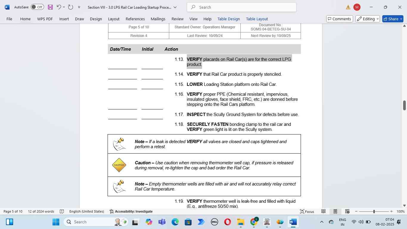Select the Design tab
Image resolution: width=407 pixels, height=229 pixels.
[96, 19]
